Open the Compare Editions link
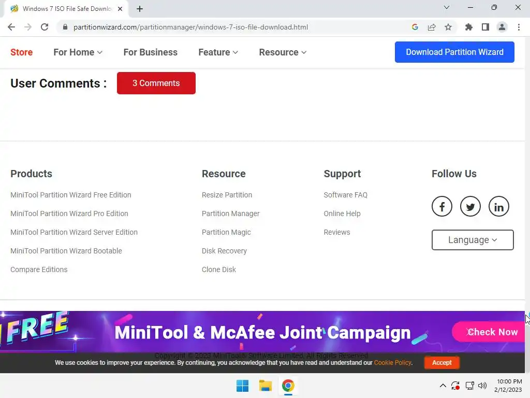The height and width of the screenshot is (398, 530). coord(39,269)
